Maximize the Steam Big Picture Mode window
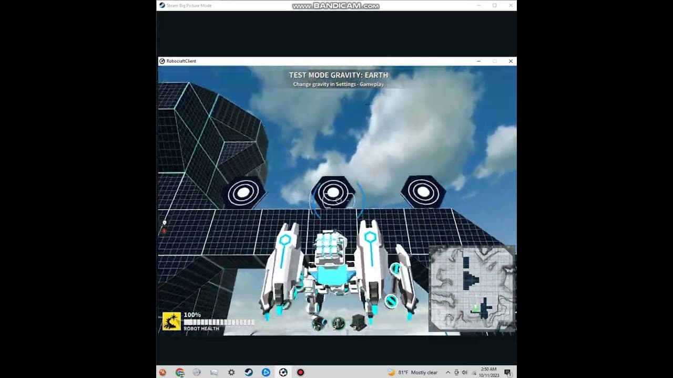Viewport: 673px width, 378px height. click(x=495, y=5)
